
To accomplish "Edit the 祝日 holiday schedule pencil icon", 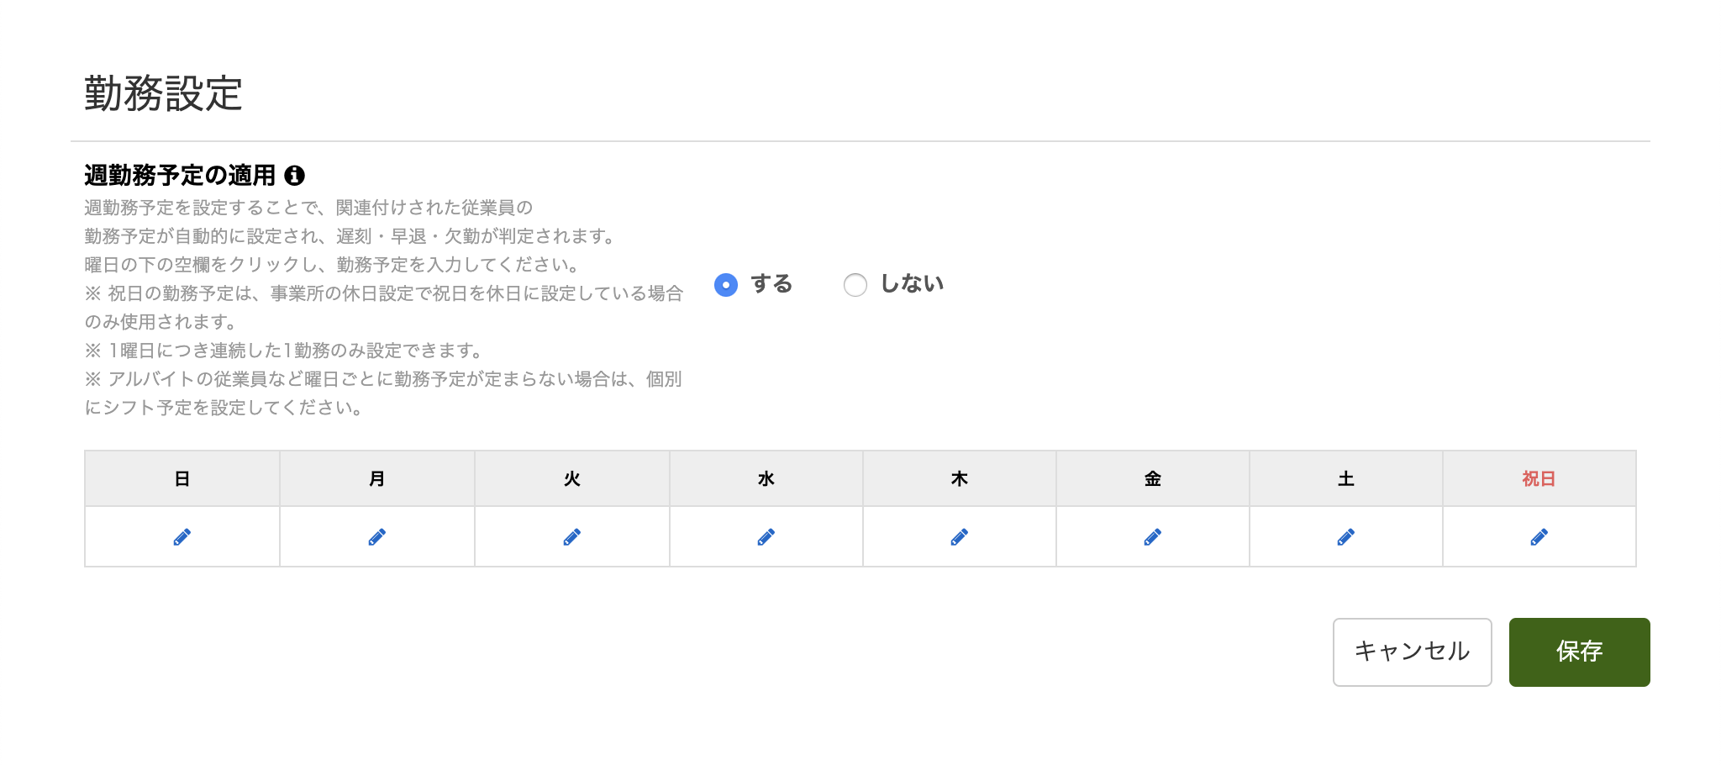I will pos(1539,536).
